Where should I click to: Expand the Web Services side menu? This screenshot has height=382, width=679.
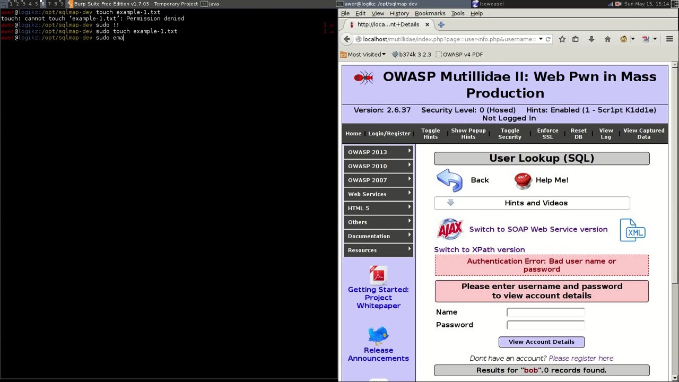click(378, 194)
